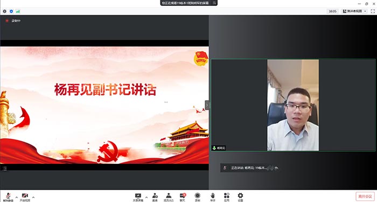The width and height of the screenshot is (377, 202).
Task: Click the red leave meeting button
Action: pos(365,196)
